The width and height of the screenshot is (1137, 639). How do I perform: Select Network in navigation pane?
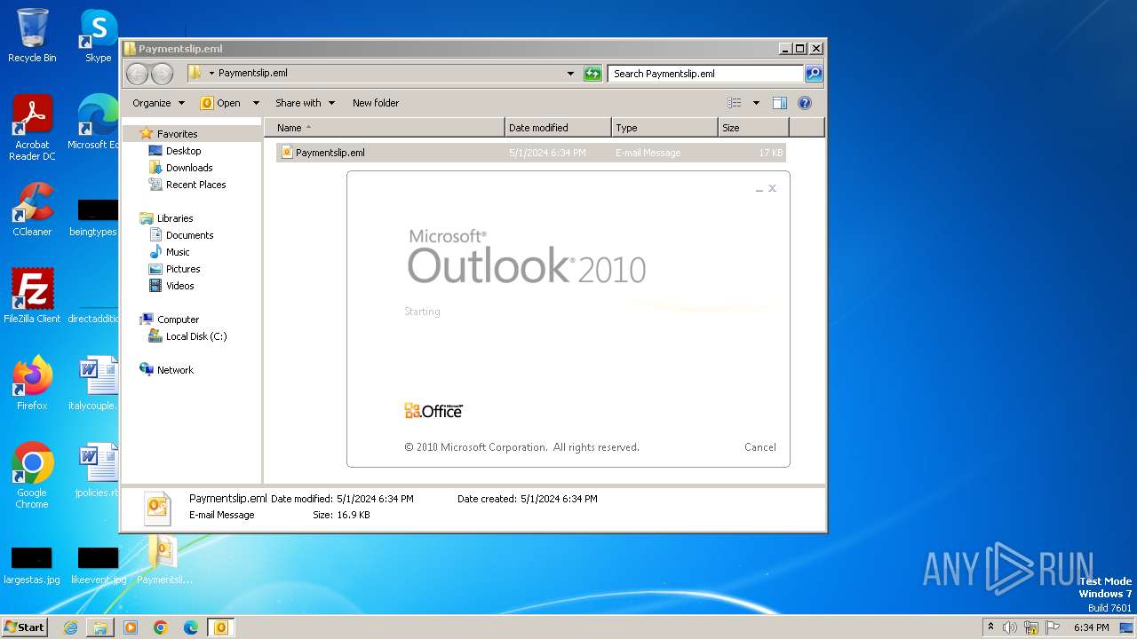click(175, 370)
